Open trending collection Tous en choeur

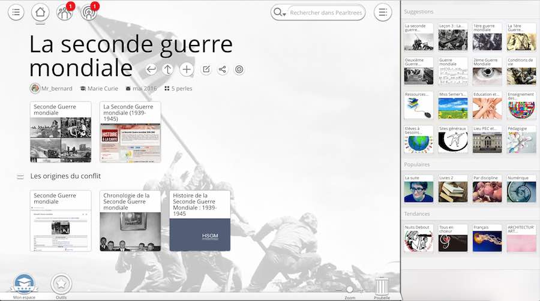(x=453, y=238)
